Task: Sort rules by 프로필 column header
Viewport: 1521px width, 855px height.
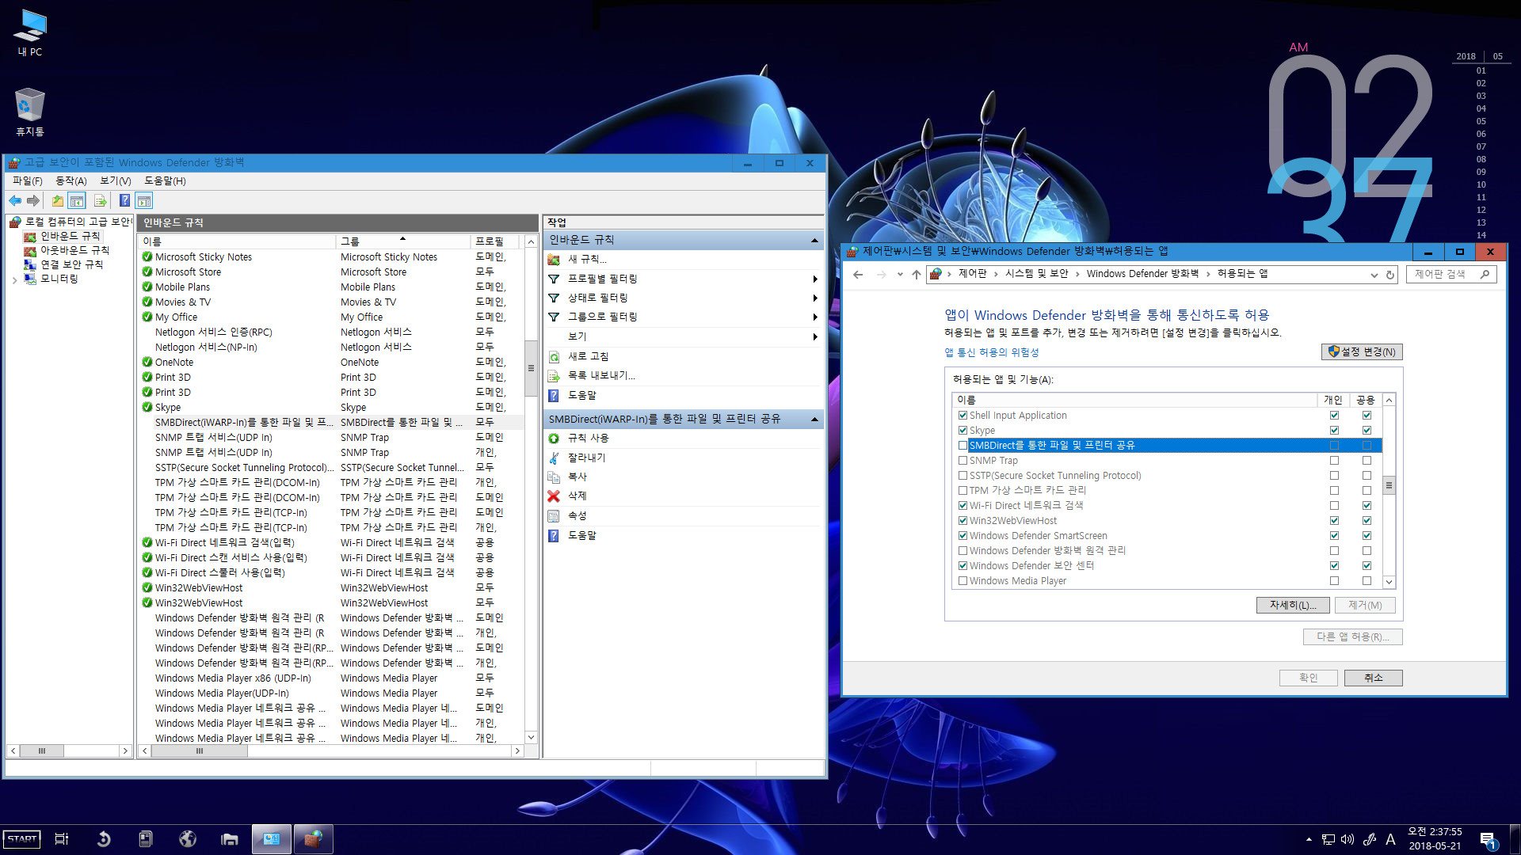Action: [494, 241]
